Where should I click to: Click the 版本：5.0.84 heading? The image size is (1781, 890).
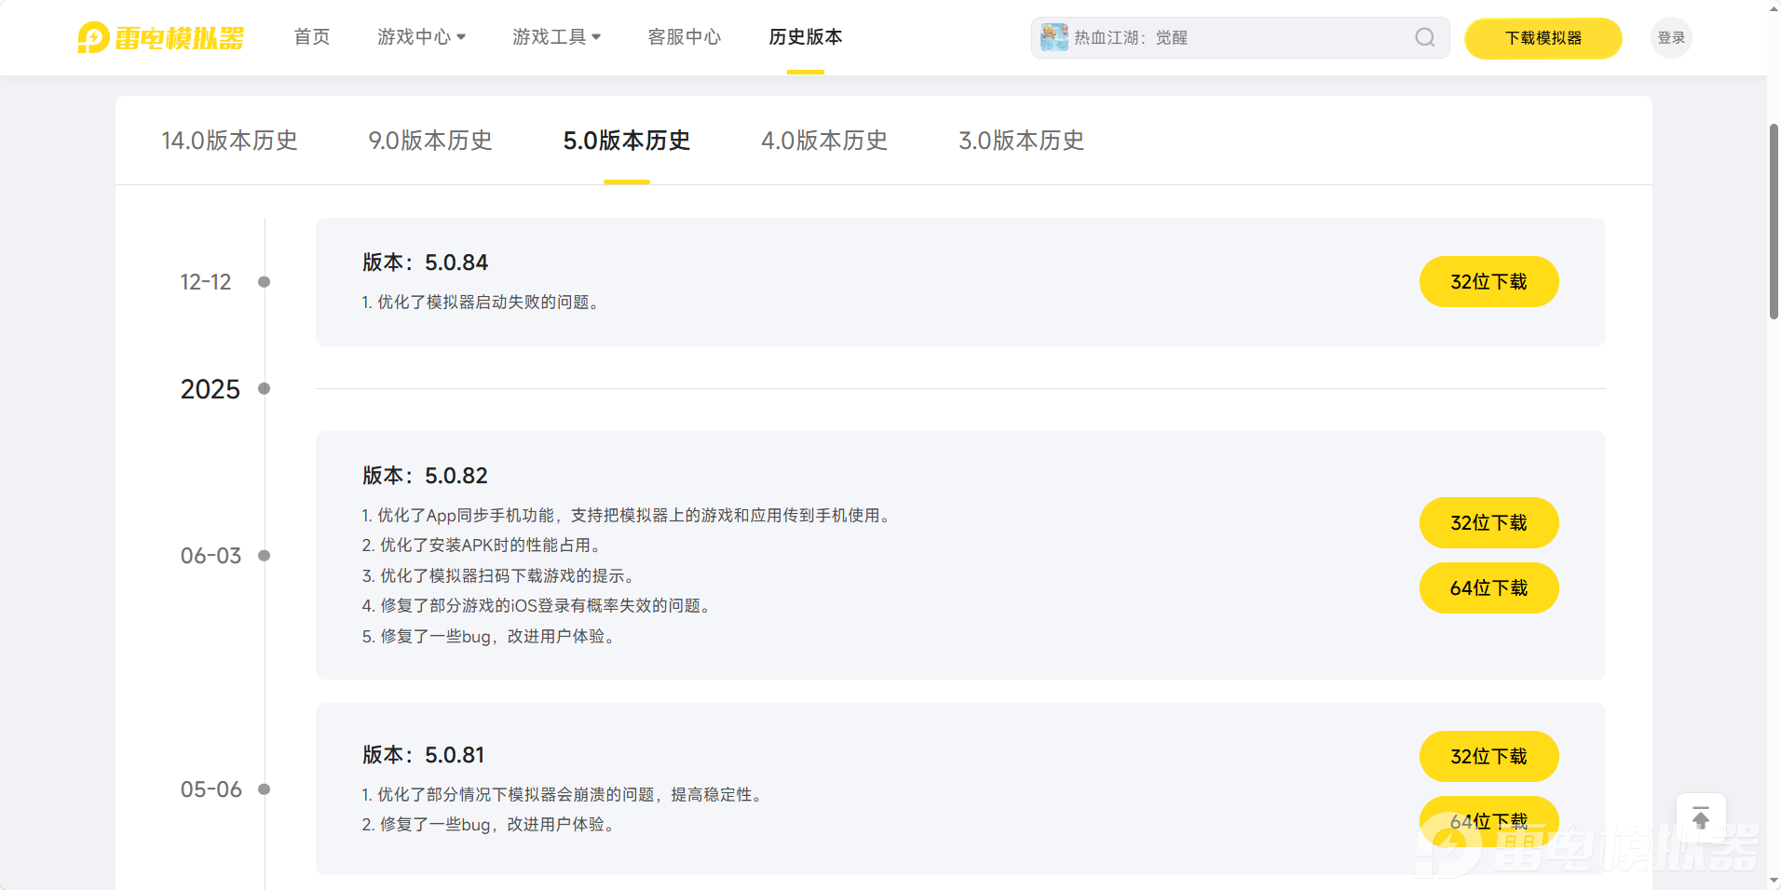point(425,263)
